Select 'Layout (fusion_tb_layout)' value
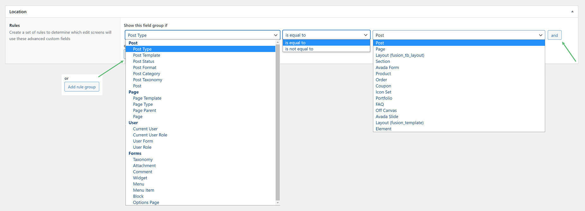Image resolution: width=585 pixels, height=211 pixels. tap(459, 55)
